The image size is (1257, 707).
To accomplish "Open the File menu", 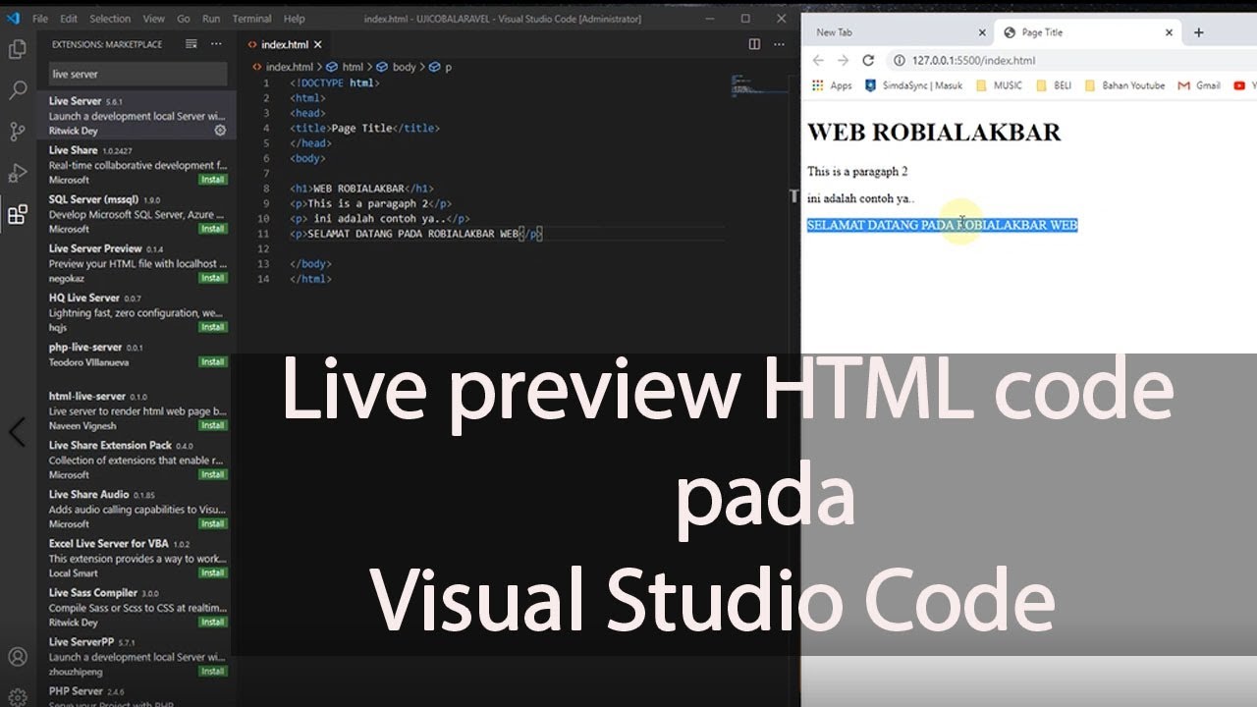I will click(40, 19).
